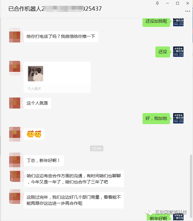Select the green 还没加我呢 message bubble
Viewport: 193px width, 221px height.
[156, 22]
